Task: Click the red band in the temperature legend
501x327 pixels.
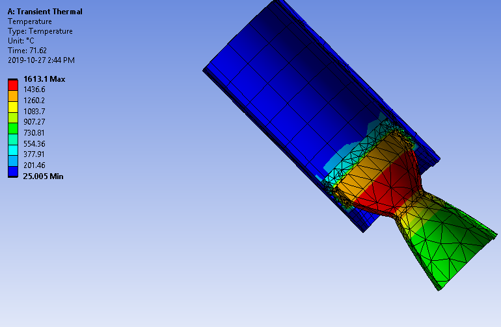Action: pyautogui.click(x=13, y=84)
